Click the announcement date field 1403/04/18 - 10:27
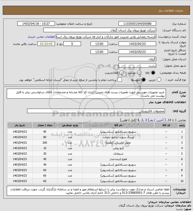Screen dimensions: 193x211 pyautogui.click(x=36, y=23)
